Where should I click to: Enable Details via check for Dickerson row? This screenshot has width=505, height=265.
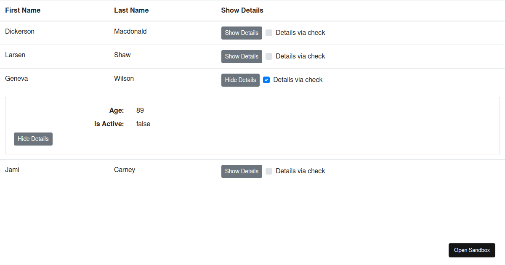(269, 32)
